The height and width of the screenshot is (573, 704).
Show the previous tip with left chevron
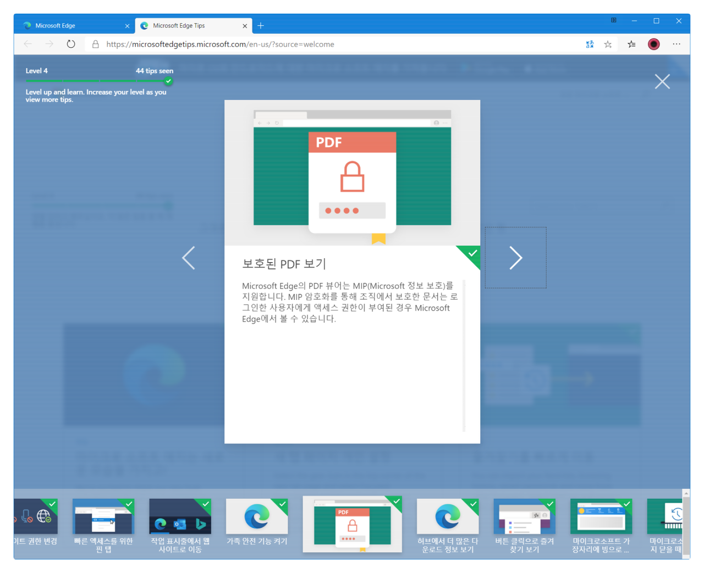coord(189,258)
